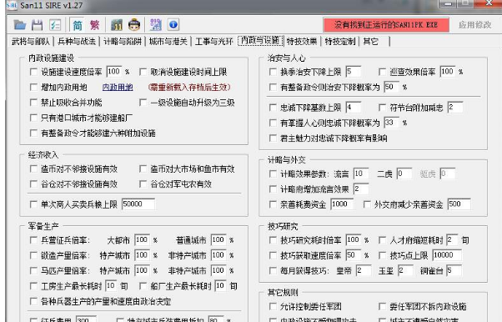Switch to Traditional Chinese (繁) icon
Image resolution: width=502 pixels, height=322 pixels.
95,25
